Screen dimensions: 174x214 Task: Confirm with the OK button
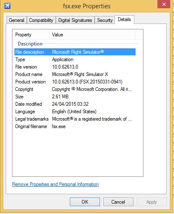pos(85,202)
